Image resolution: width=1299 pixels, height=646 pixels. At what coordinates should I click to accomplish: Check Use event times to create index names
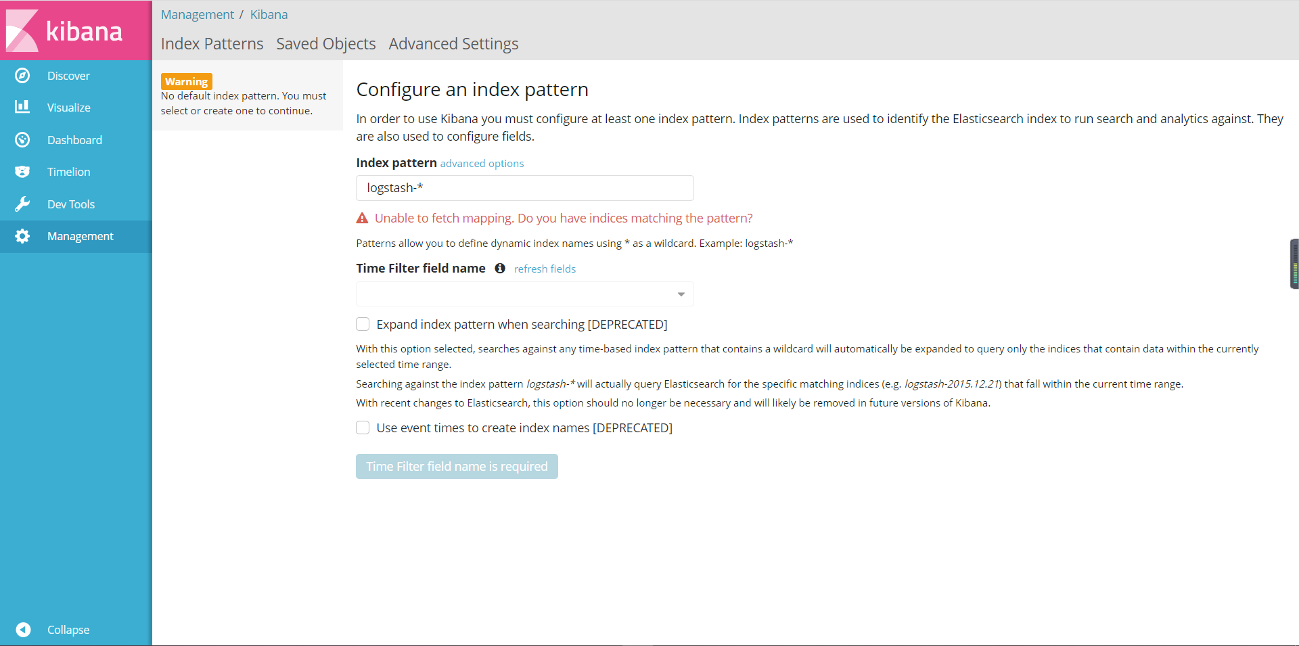[363, 428]
